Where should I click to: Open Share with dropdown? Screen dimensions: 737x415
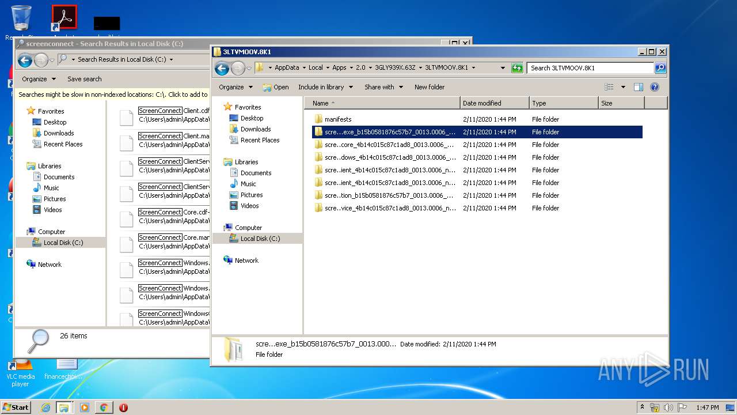383,87
